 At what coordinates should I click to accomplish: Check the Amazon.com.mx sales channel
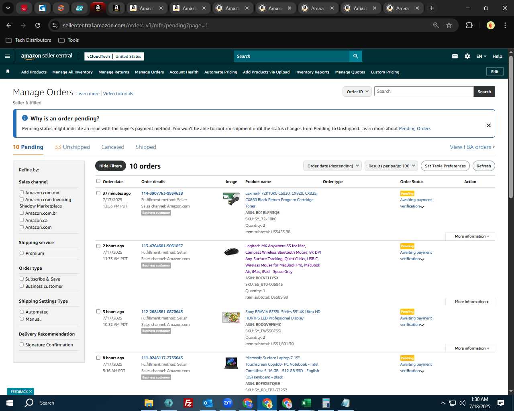click(x=22, y=193)
